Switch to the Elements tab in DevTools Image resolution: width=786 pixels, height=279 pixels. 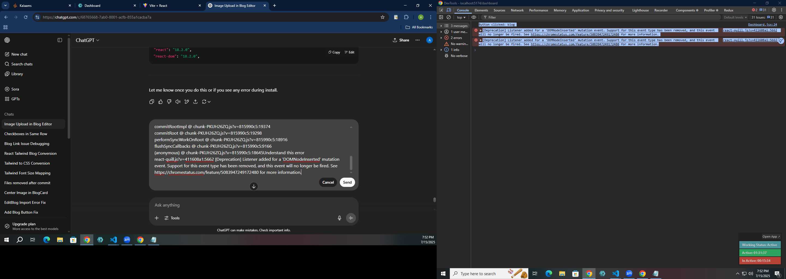(481, 10)
